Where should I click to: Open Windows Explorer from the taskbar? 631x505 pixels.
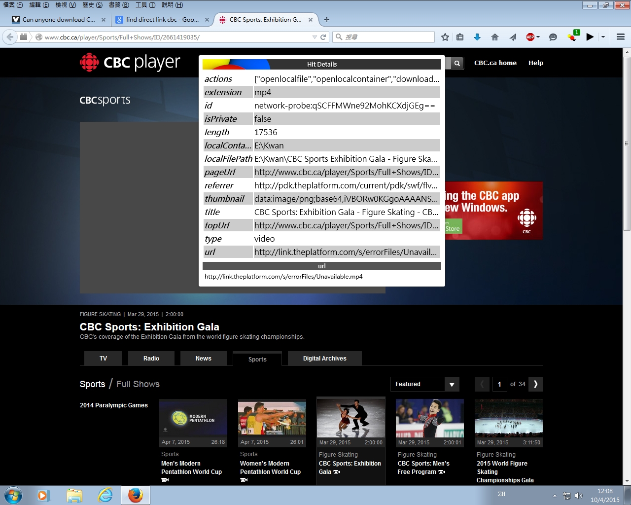click(74, 495)
